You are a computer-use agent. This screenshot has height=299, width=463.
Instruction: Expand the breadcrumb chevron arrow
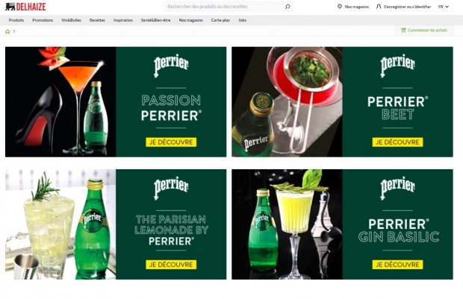[x=14, y=31]
